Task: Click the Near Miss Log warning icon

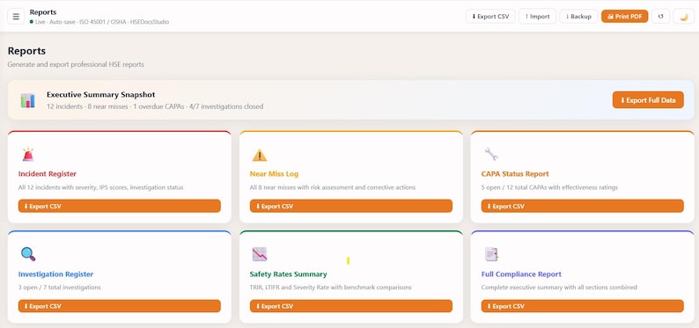Action: pos(260,155)
